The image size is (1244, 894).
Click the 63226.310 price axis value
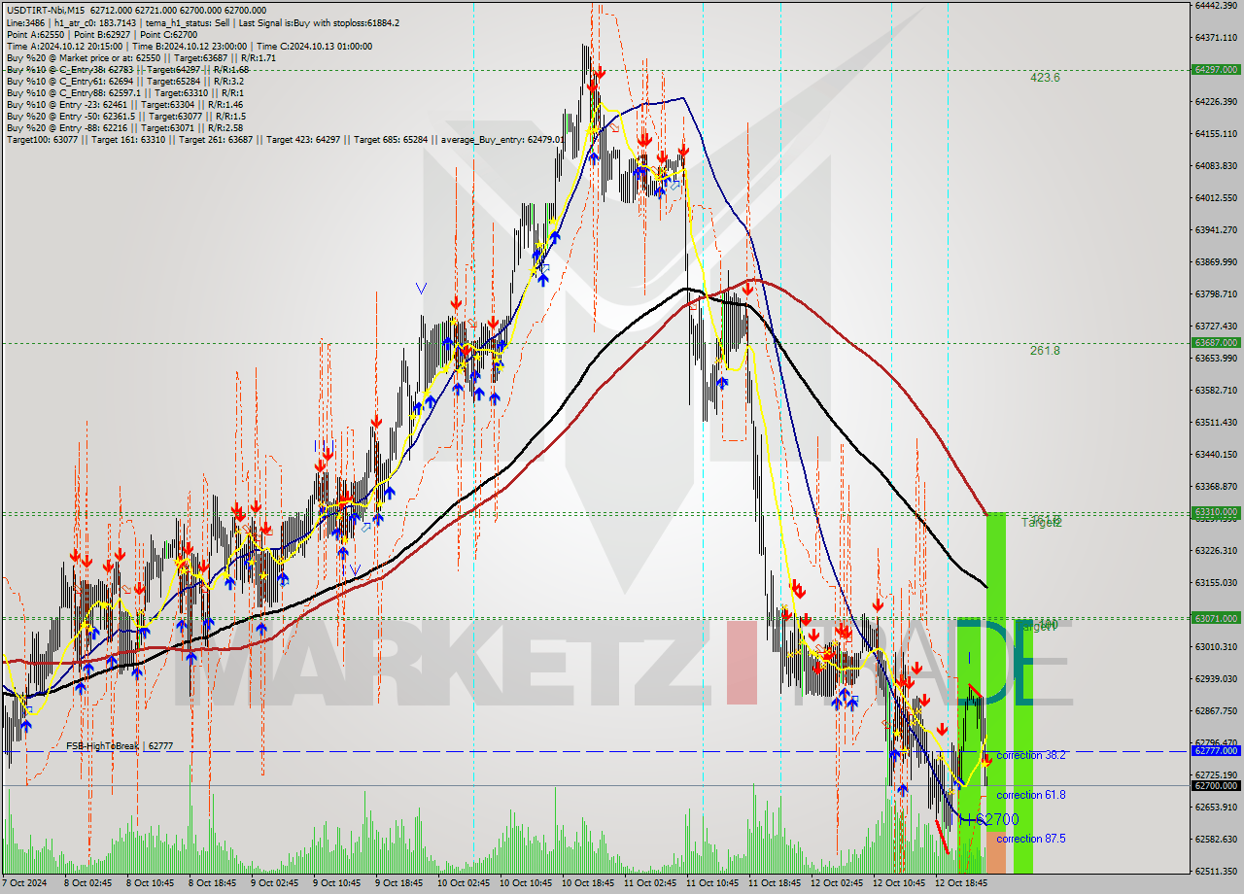pyautogui.click(x=1215, y=550)
